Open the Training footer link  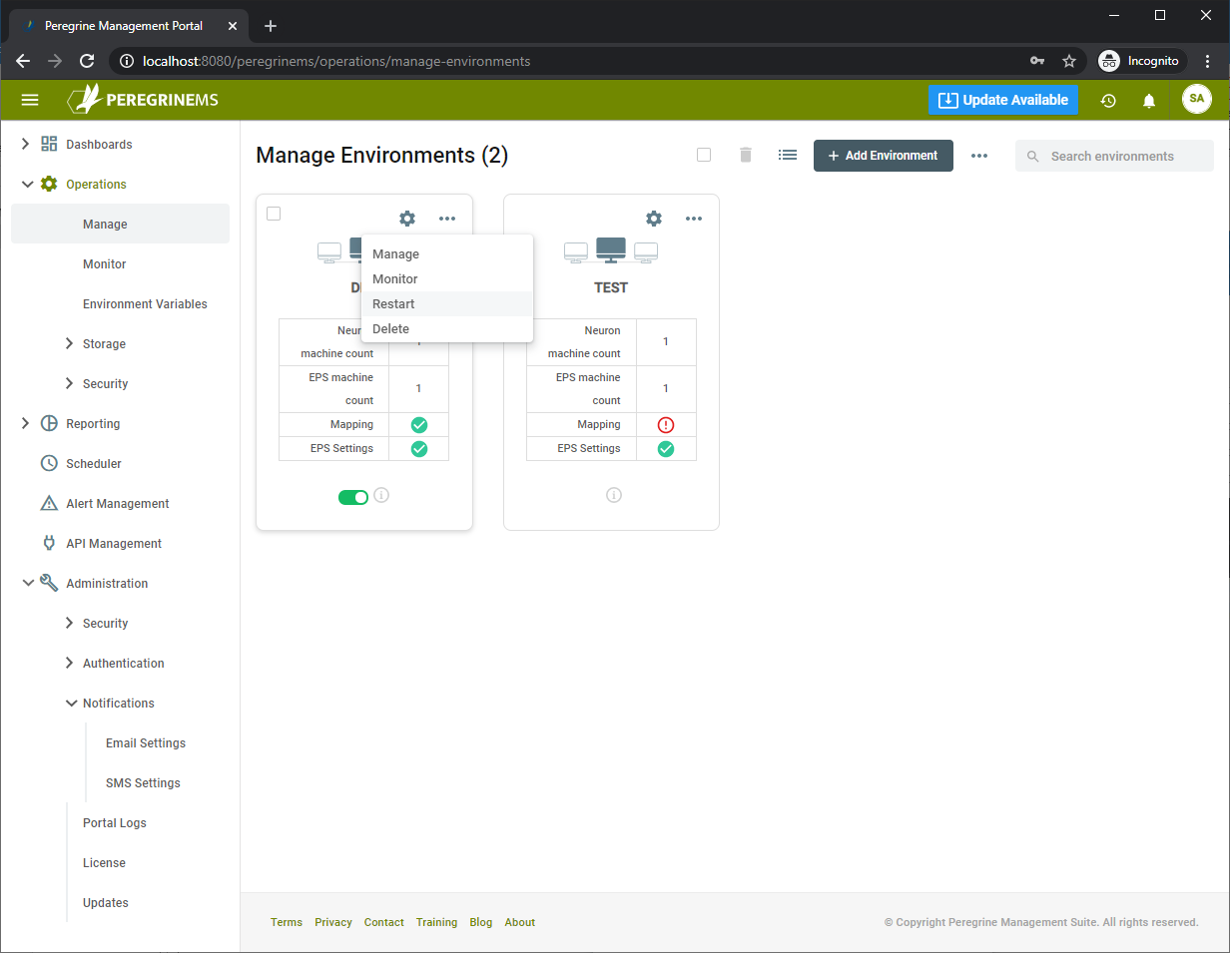(x=437, y=922)
